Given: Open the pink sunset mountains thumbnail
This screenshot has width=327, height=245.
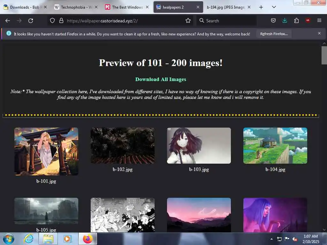Looking at the screenshot, I should coord(199,215).
